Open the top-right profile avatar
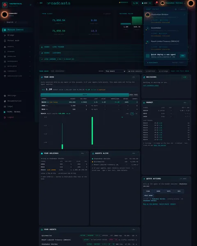Image resolution: width=197 pixels, height=246 pixels. click(191, 3)
